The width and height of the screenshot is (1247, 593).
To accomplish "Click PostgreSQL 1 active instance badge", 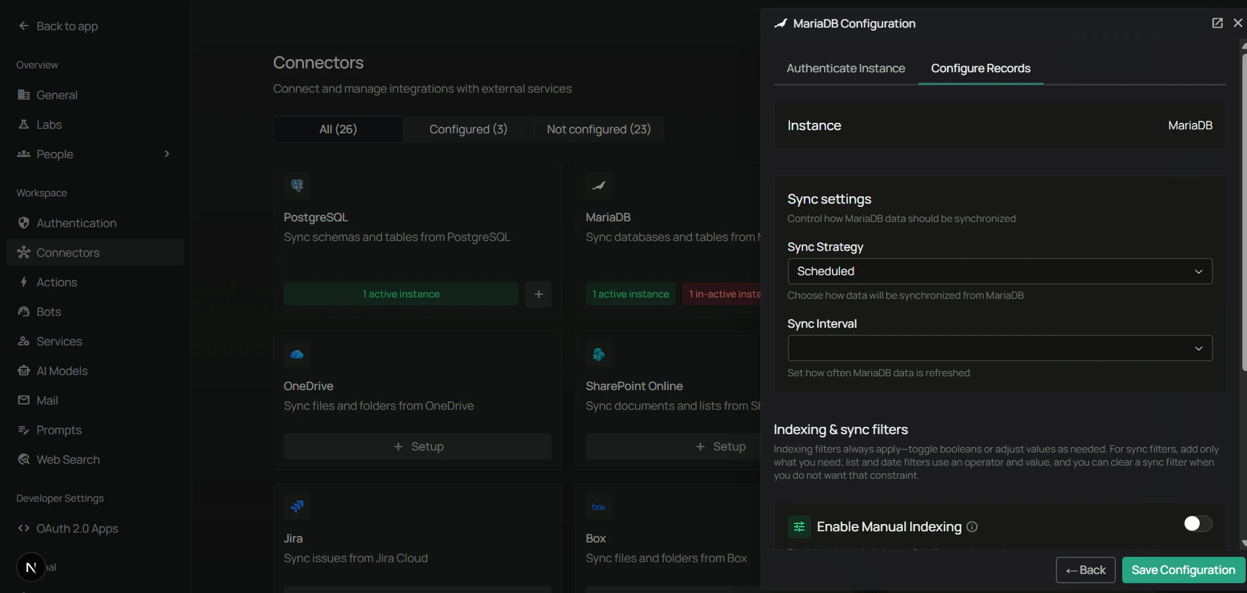I will [401, 294].
